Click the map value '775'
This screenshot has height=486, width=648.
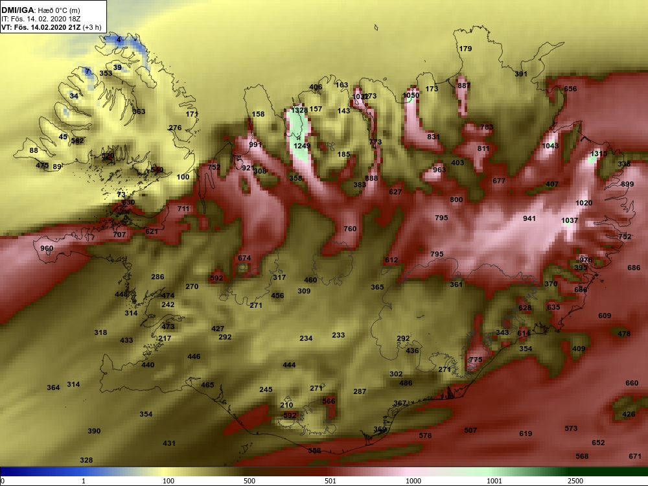pyautogui.click(x=476, y=360)
